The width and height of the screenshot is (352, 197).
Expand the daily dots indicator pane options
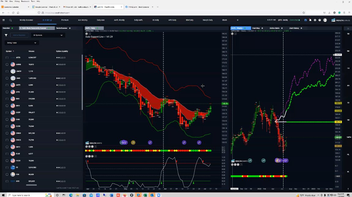pos(95,147)
